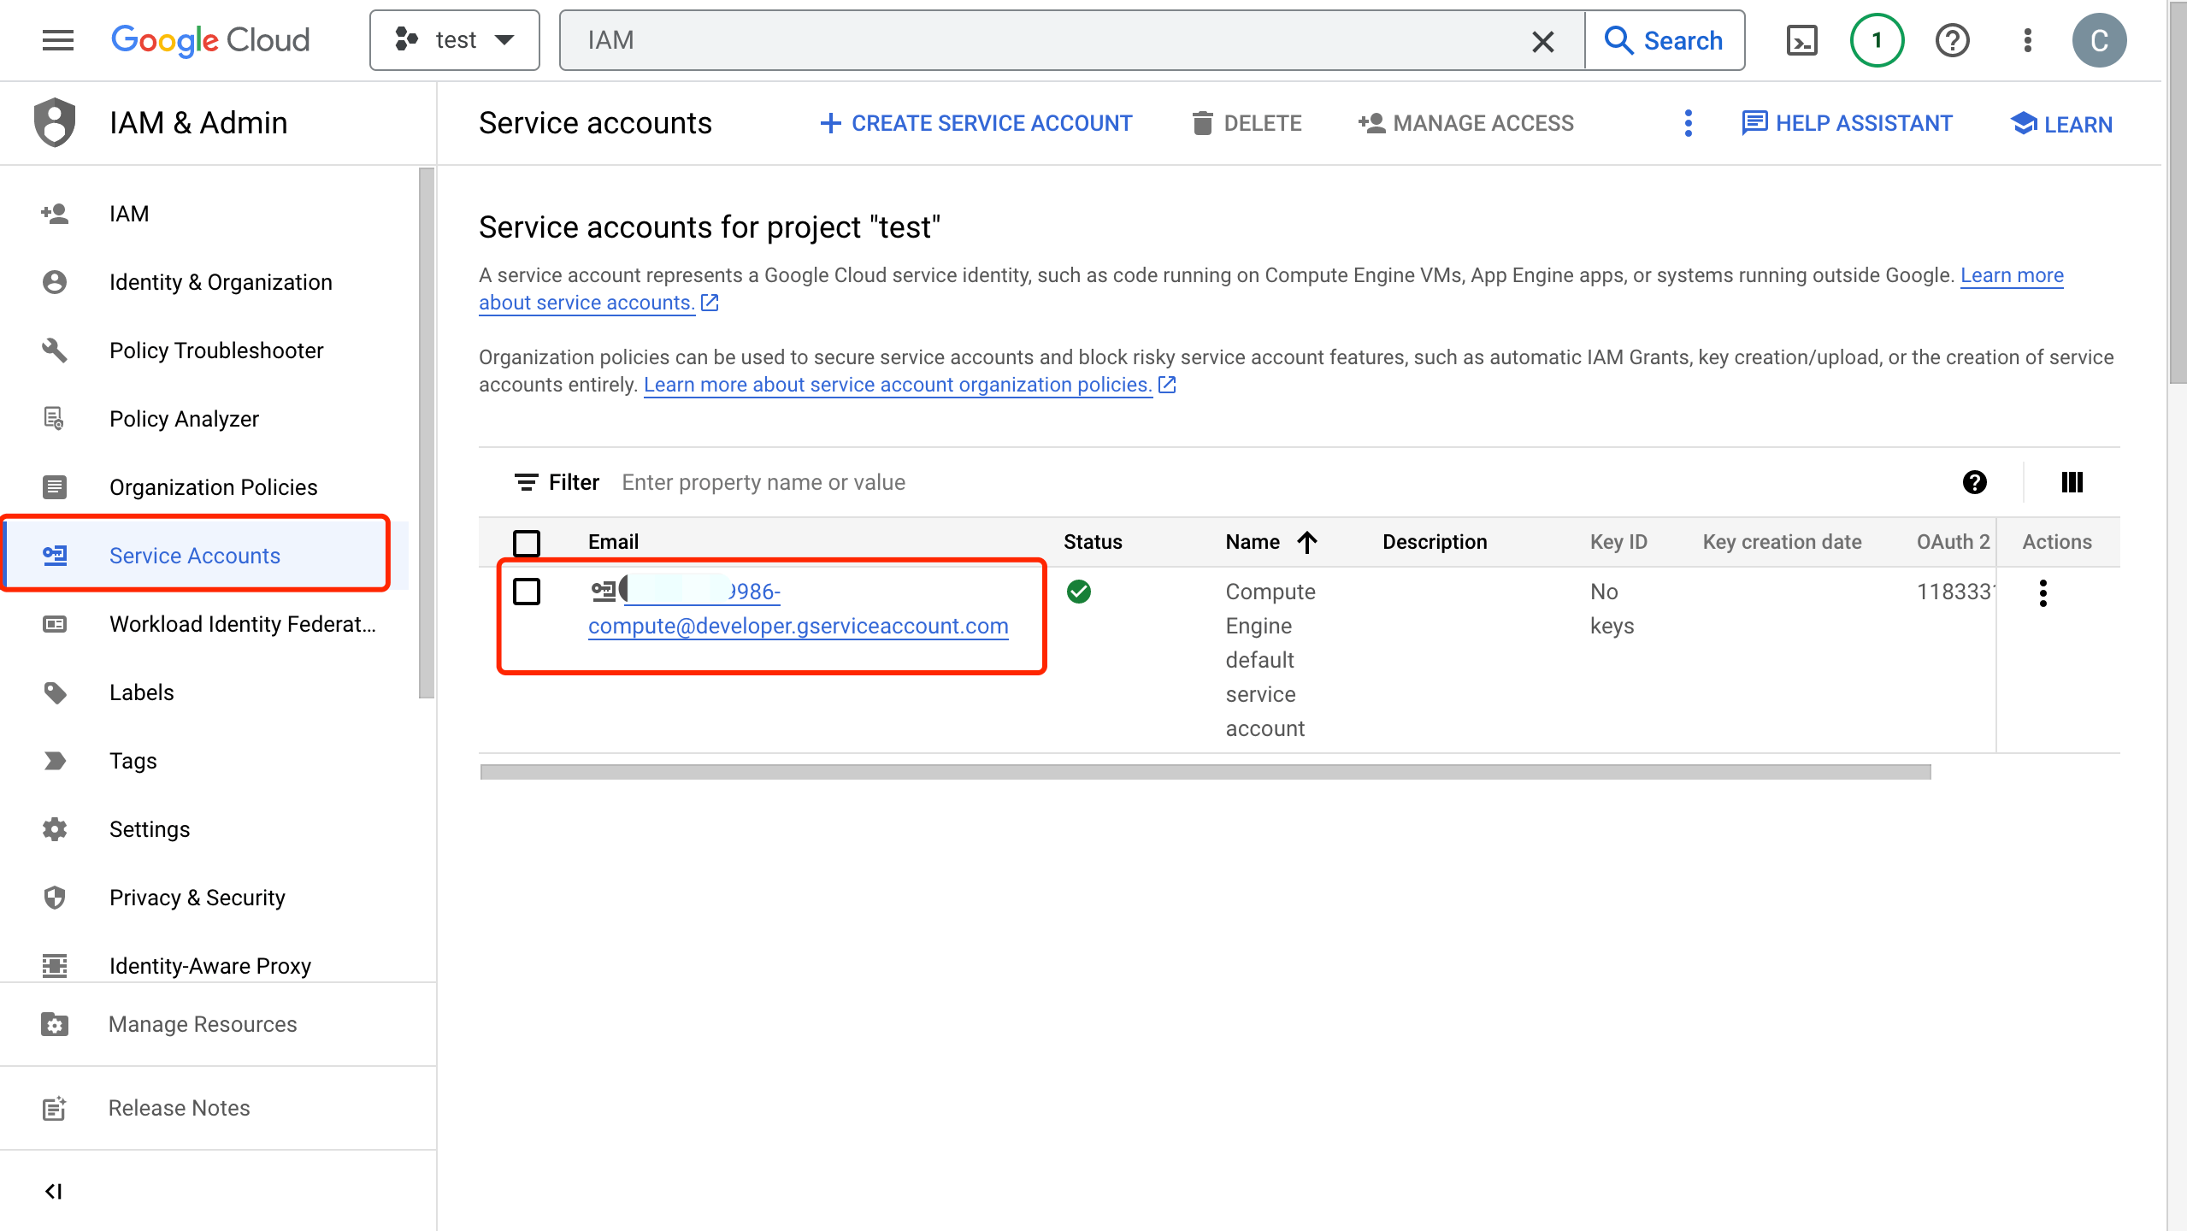
Task: Open IAM in the sidebar
Action: (129, 214)
